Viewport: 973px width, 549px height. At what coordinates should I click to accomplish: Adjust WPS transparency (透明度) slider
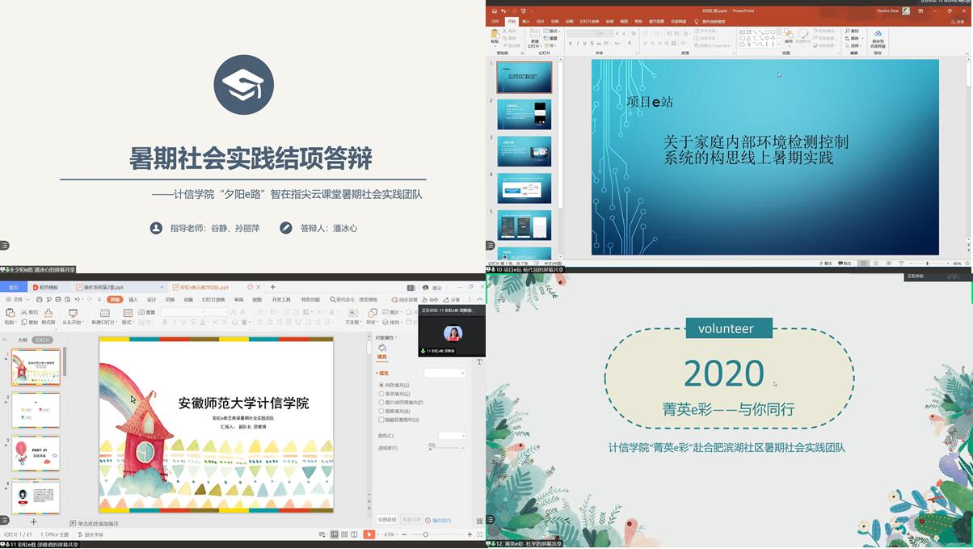[x=444, y=448]
